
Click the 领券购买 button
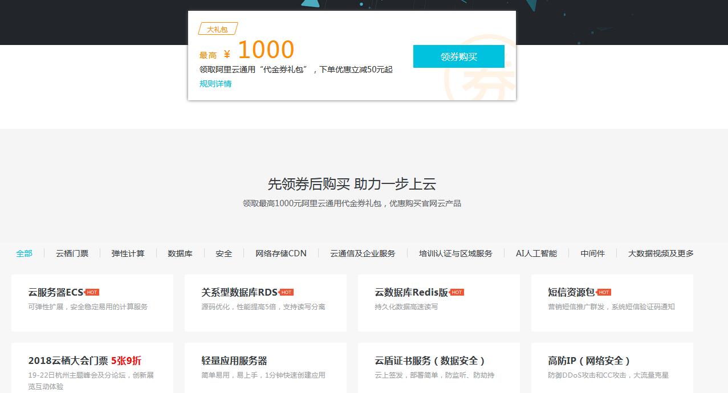tap(459, 56)
